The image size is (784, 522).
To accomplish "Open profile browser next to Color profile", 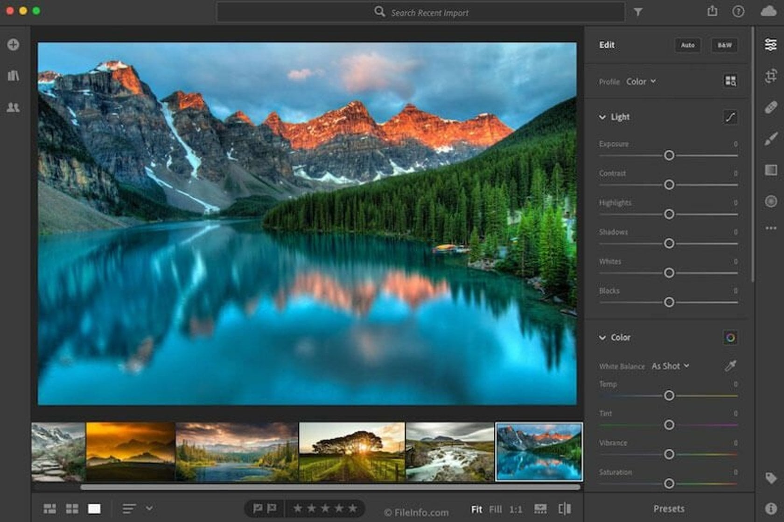I will click(x=730, y=81).
